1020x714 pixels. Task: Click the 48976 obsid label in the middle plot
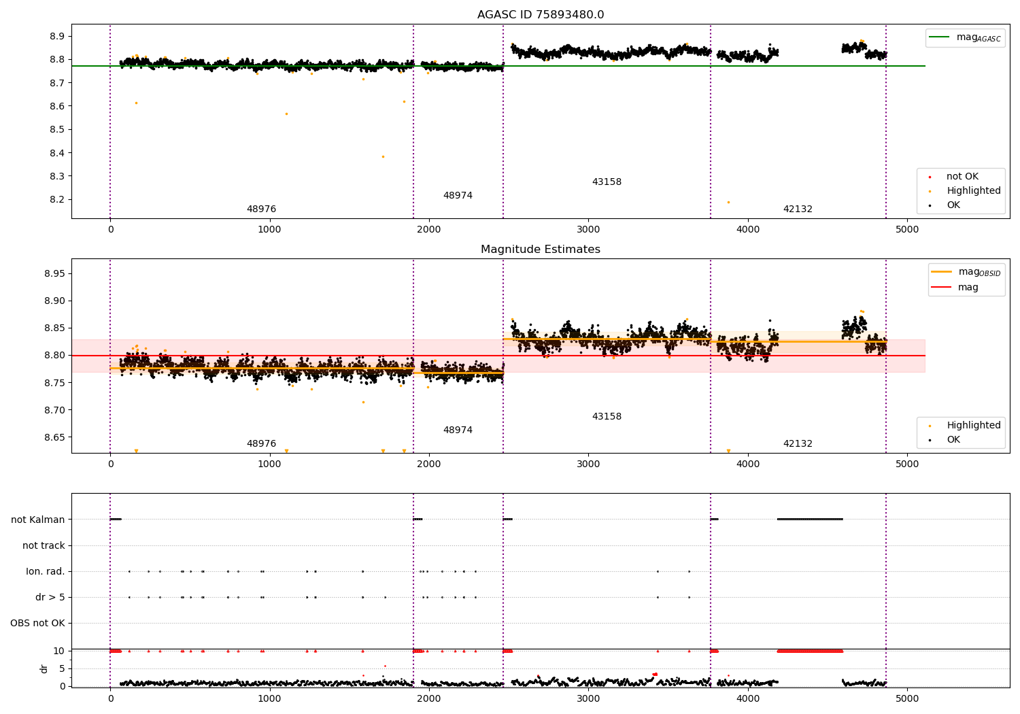tap(261, 444)
